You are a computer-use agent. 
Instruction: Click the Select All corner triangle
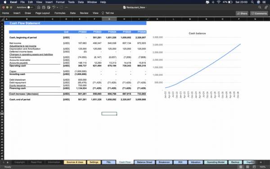pos(2,19)
